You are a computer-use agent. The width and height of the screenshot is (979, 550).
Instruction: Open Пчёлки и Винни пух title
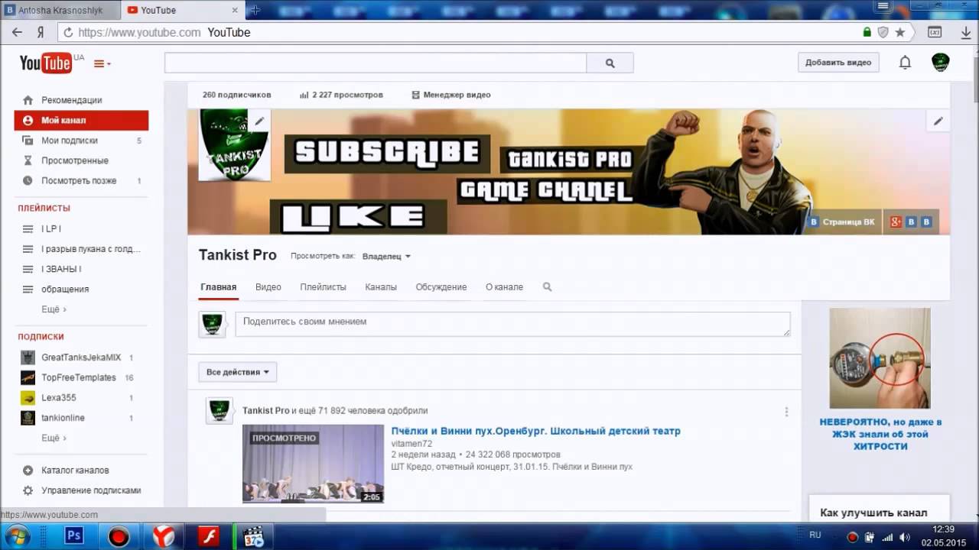coord(535,431)
